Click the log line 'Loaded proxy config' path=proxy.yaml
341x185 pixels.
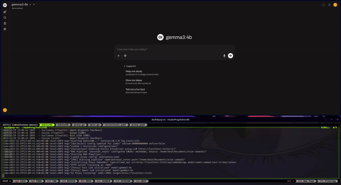click(x=61, y=157)
